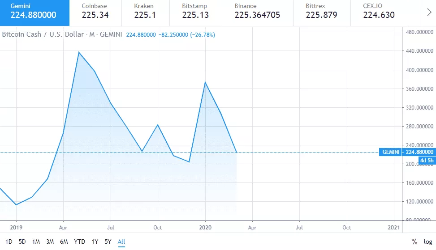Set chart range to 1D
436x250 pixels.
(x=9, y=242)
